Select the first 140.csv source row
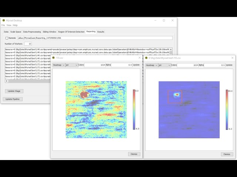Screen dimensions: 237x177 pyautogui.click(x=87, y=49)
